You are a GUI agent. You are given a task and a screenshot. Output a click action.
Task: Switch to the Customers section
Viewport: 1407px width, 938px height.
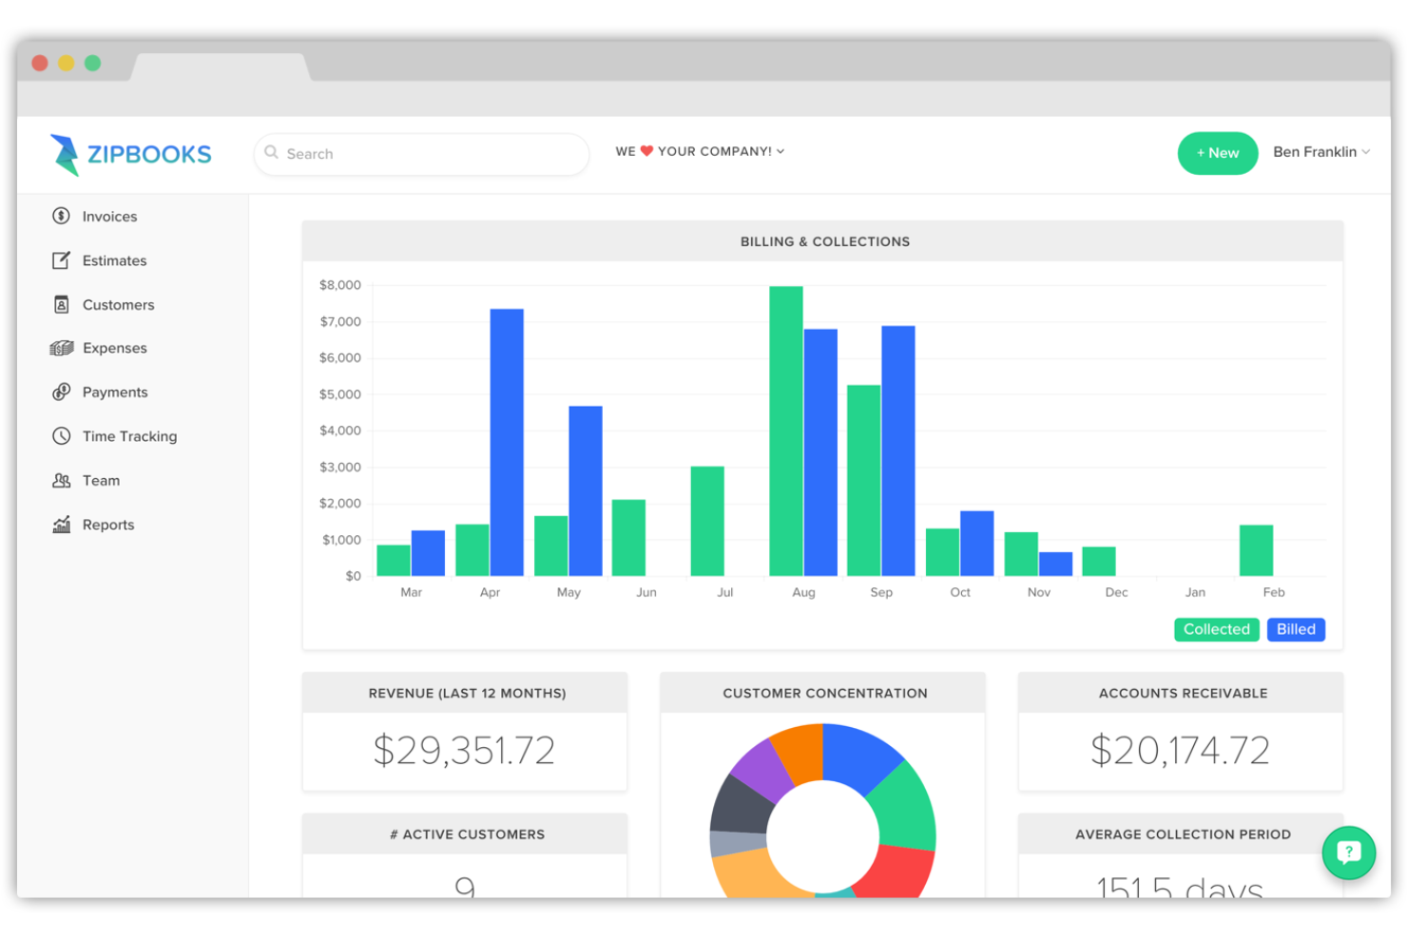tap(118, 304)
